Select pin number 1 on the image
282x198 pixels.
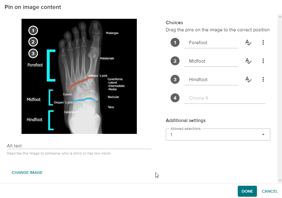[x=33, y=30]
